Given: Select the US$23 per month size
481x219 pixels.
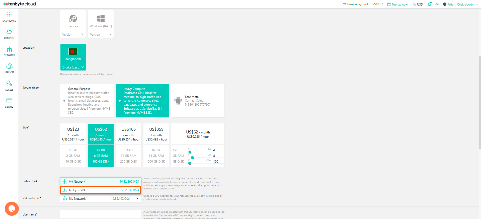Looking at the screenshot, I should click(73, 145).
